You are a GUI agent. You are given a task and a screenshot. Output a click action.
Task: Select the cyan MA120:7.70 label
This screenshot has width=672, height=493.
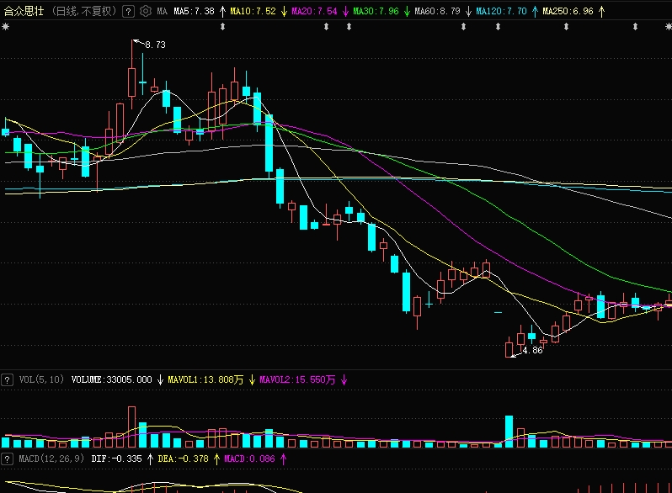coord(501,11)
